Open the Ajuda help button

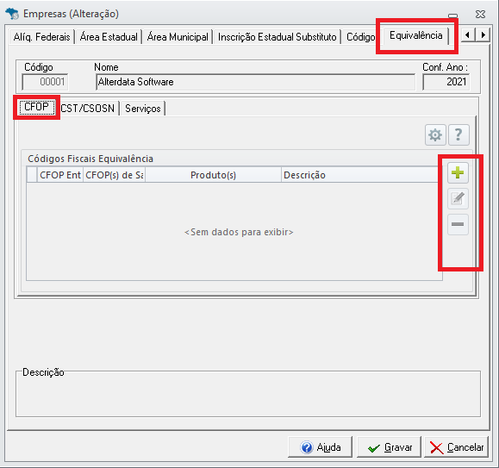[320, 447]
